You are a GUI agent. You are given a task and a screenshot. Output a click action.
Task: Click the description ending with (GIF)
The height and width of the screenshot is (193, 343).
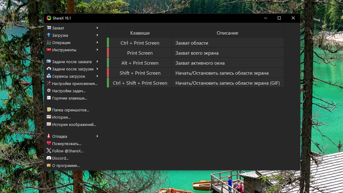(x=227, y=83)
